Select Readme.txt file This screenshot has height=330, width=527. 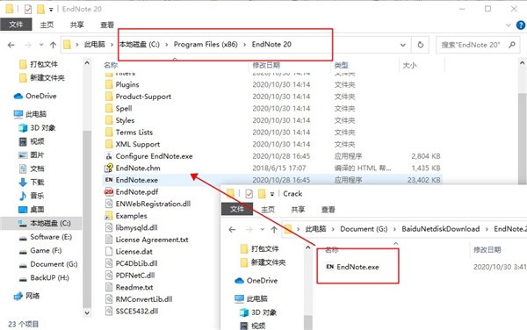[134, 287]
